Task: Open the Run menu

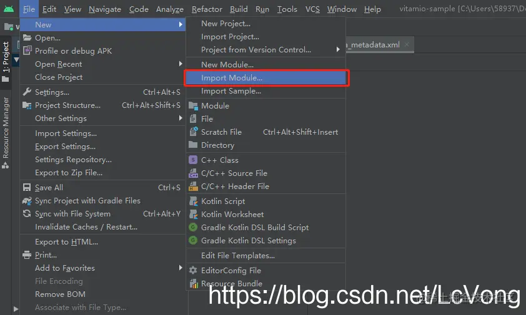Action: pyautogui.click(x=262, y=9)
